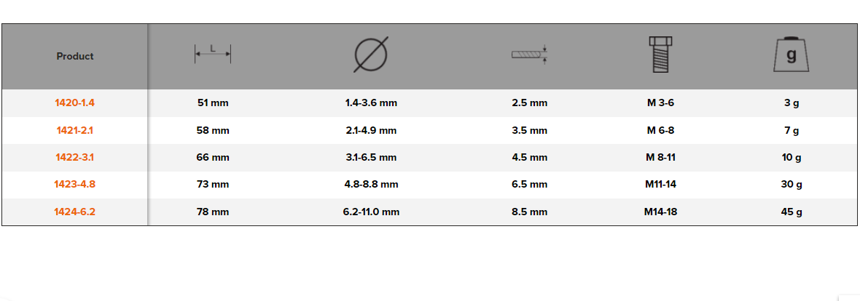This screenshot has height=301, width=860.
Task: Open product link 1421-2.1
Action: point(75,131)
